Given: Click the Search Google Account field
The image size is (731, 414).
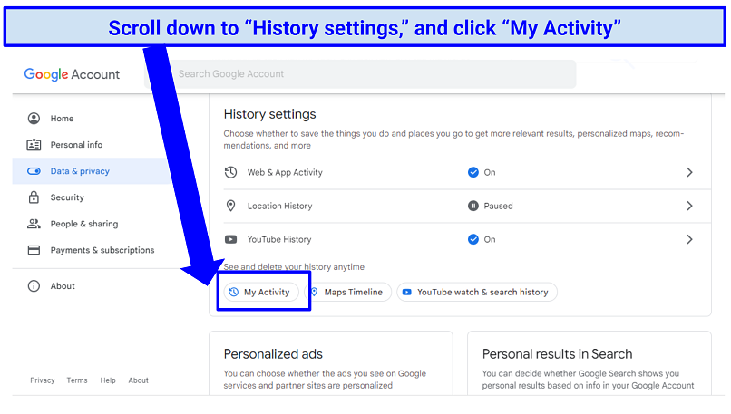Looking at the screenshot, I should tap(360, 74).
